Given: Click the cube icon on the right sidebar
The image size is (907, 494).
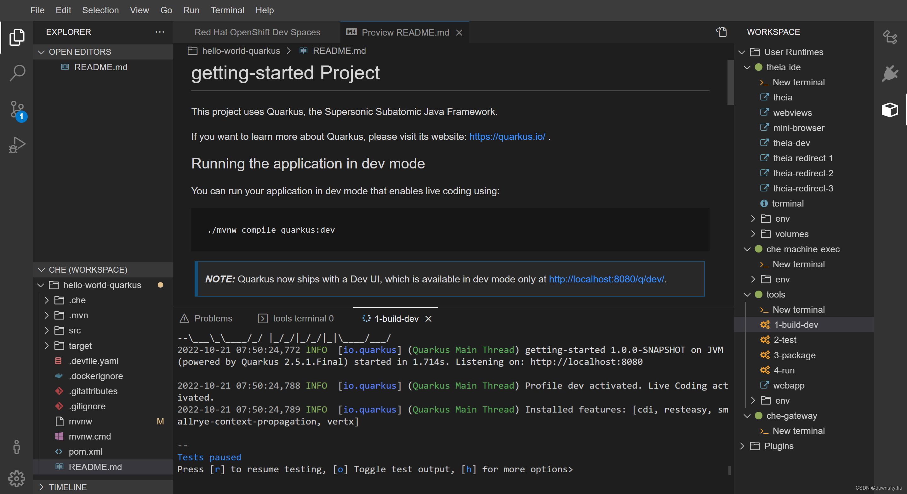Looking at the screenshot, I should point(890,110).
